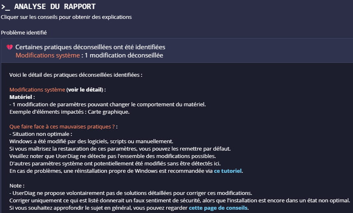Click the broken heart warning icon
Viewport: 353px width, 213px height.
click(x=10, y=48)
